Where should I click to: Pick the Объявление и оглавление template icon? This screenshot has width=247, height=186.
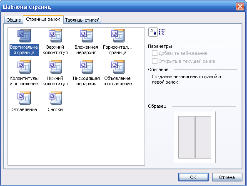(118, 67)
